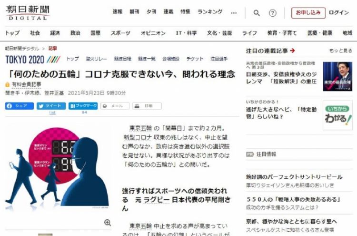The image size is (357, 236).
Task: Open 競技日程 tab under Tokyo 2020
Action: point(122,59)
